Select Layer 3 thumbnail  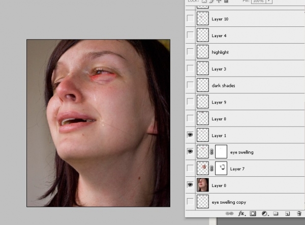pos(203,69)
